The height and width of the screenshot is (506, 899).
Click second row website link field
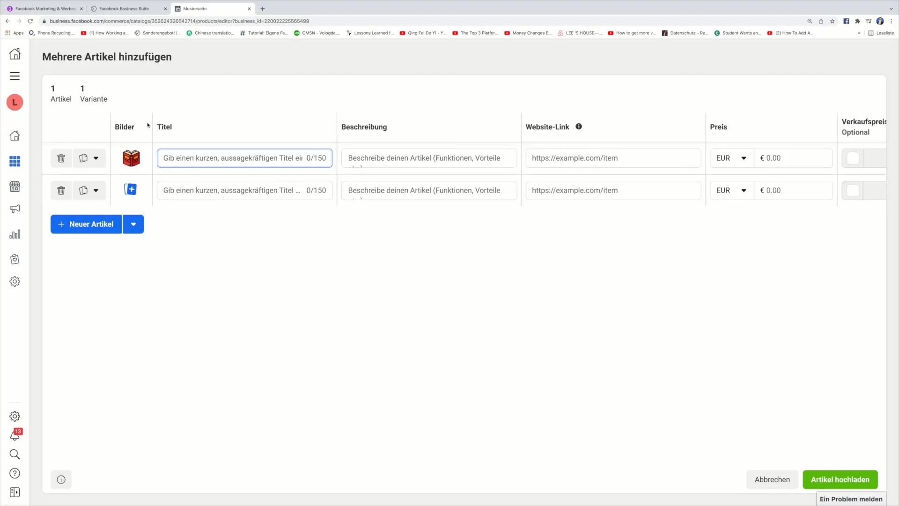[613, 190]
